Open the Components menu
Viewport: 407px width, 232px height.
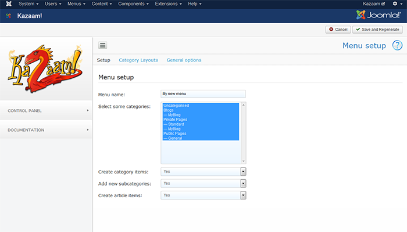[x=133, y=3]
